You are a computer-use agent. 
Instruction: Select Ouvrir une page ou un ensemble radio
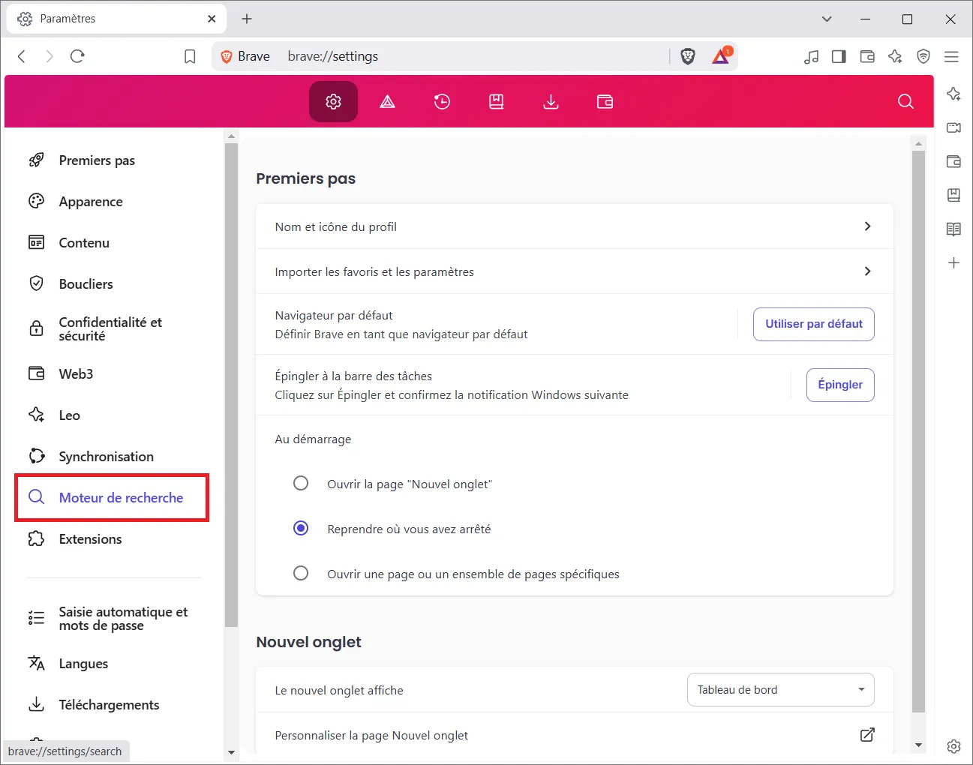[301, 573]
